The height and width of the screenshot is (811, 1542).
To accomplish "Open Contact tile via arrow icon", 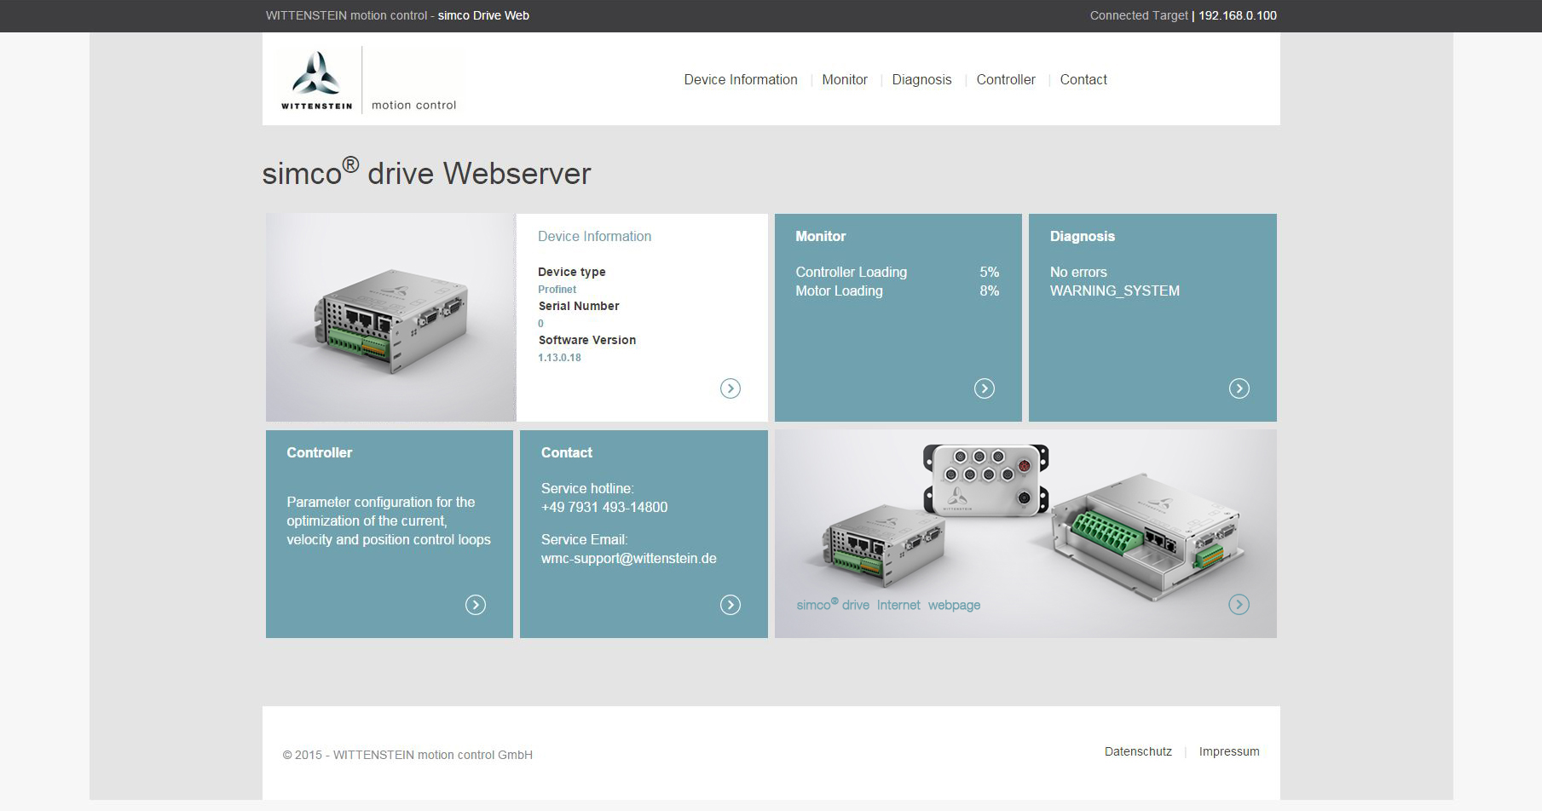I will pos(730,605).
